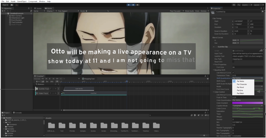Open the GameObject menu
Screen dimensions: 266x138
[x=22, y=1]
